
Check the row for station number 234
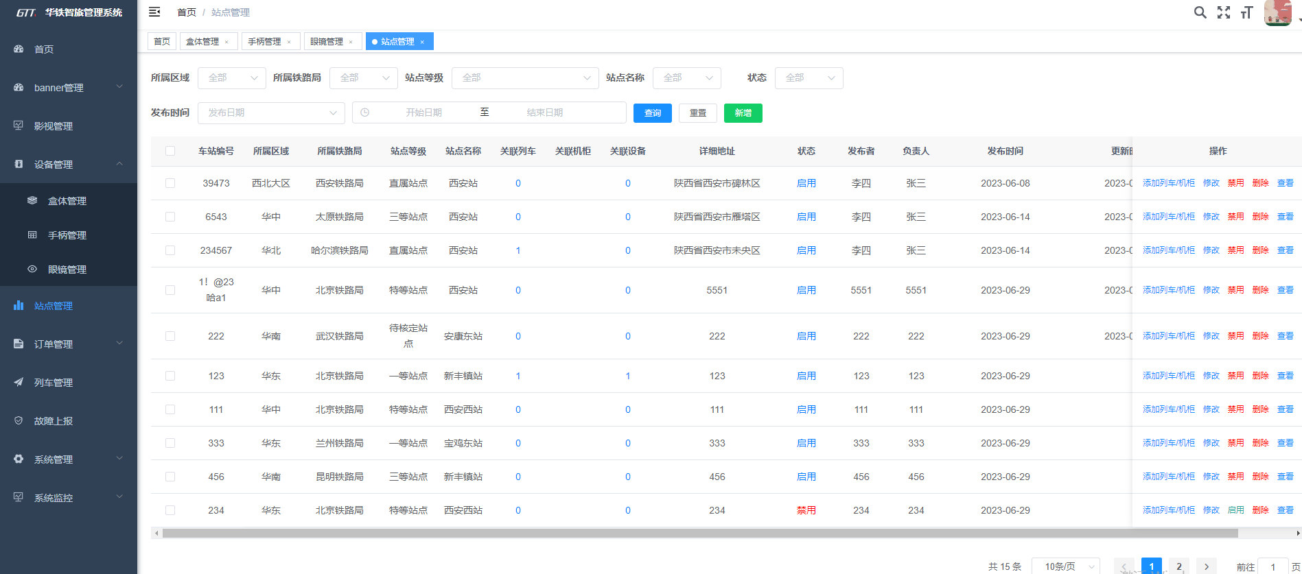tap(170, 510)
